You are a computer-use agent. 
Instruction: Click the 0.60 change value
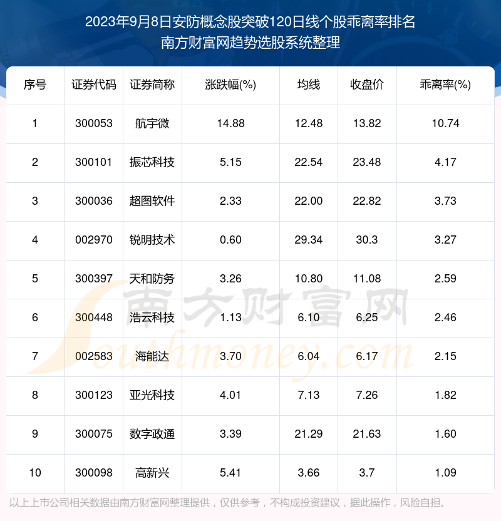[230, 240]
